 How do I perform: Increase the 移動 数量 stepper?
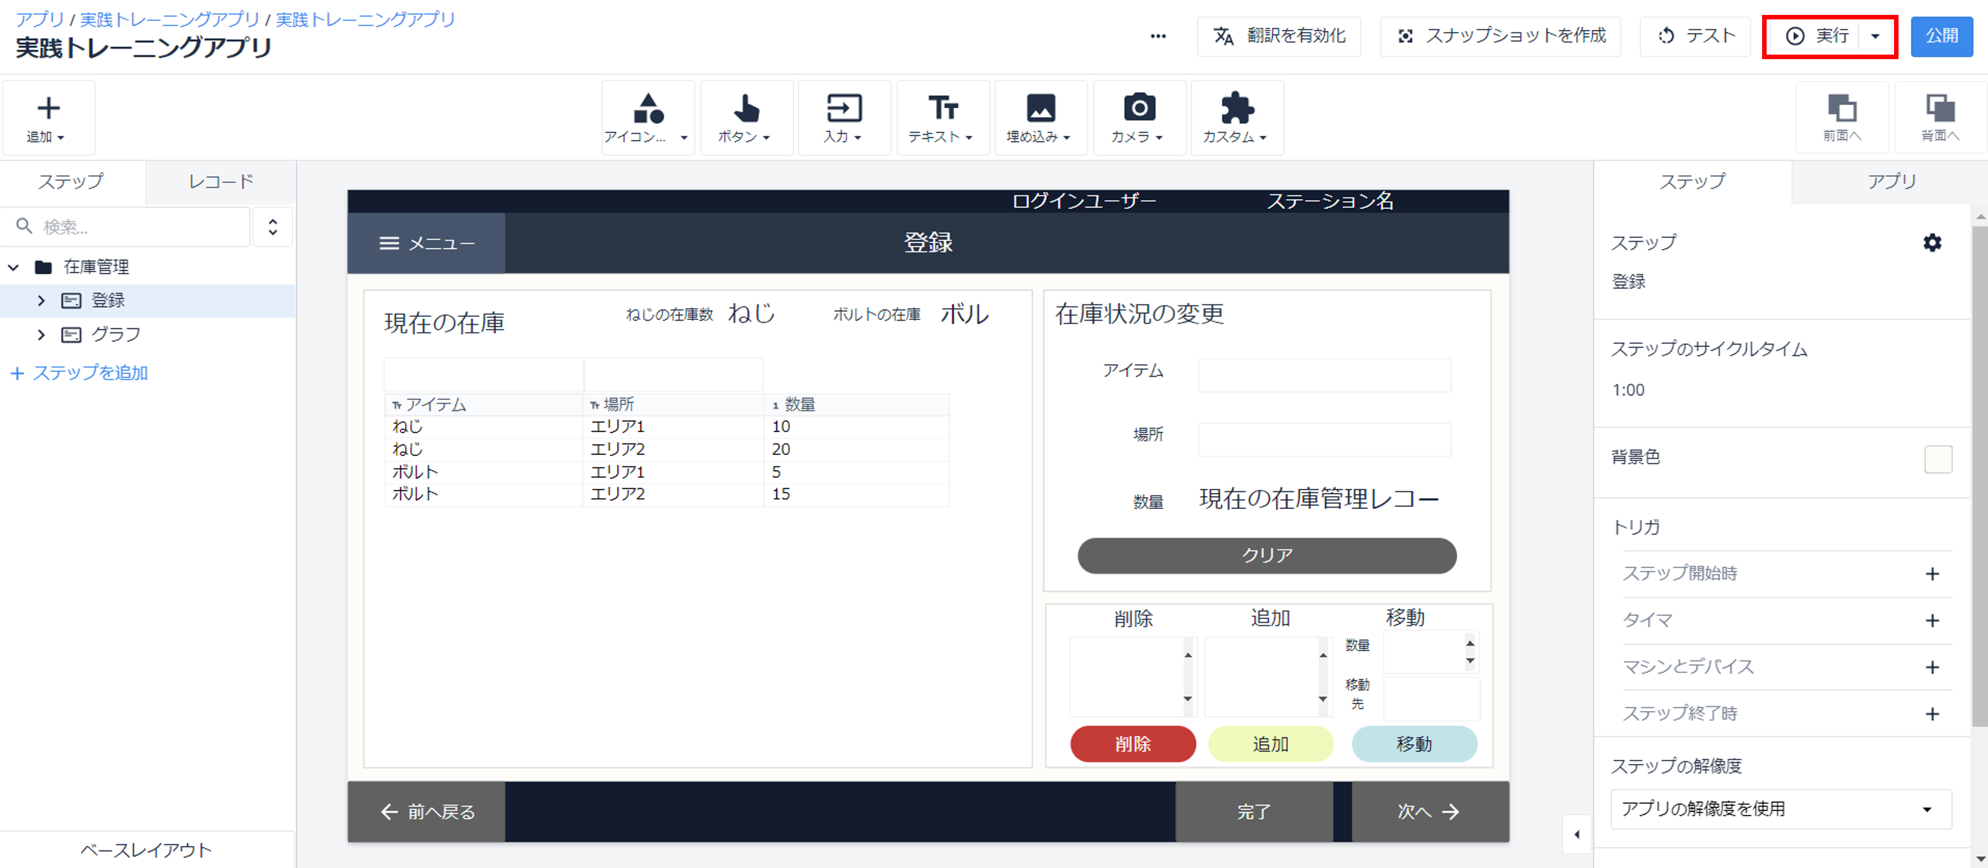[x=1470, y=643]
